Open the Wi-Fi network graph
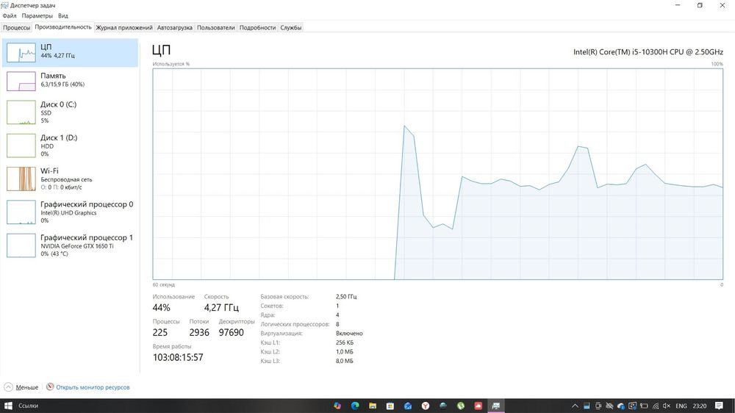This screenshot has height=413, width=735. [71, 179]
